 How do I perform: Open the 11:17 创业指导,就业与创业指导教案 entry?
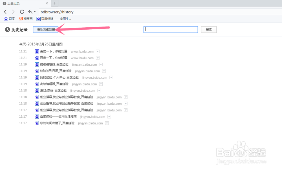67,110
